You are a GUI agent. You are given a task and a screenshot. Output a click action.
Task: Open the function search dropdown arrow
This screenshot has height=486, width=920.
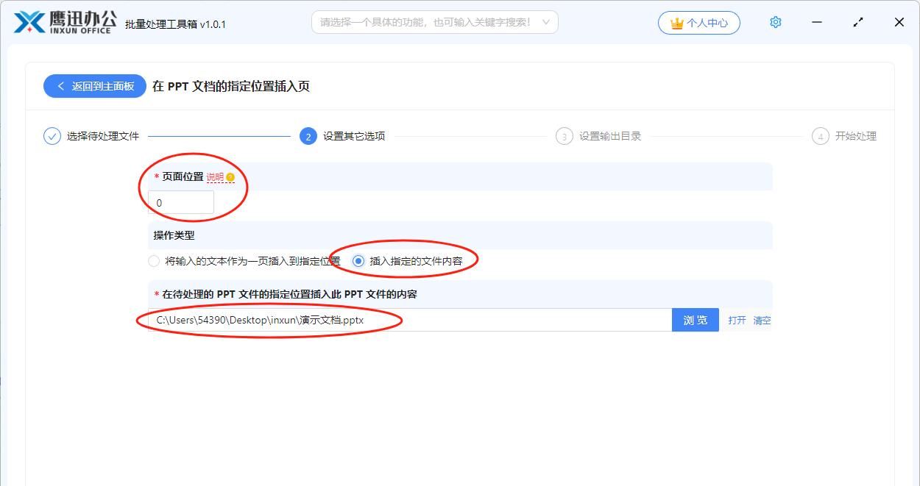545,22
